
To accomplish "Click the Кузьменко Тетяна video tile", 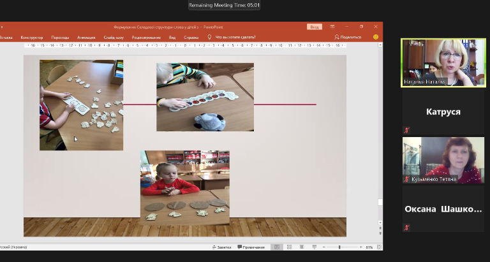I will pyautogui.click(x=443, y=160).
